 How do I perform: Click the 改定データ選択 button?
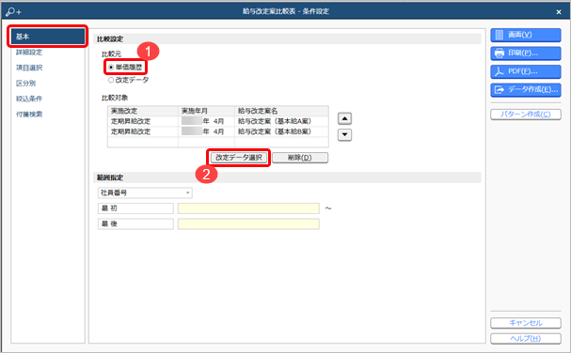[239, 158]
